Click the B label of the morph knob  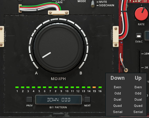point(81,73)
